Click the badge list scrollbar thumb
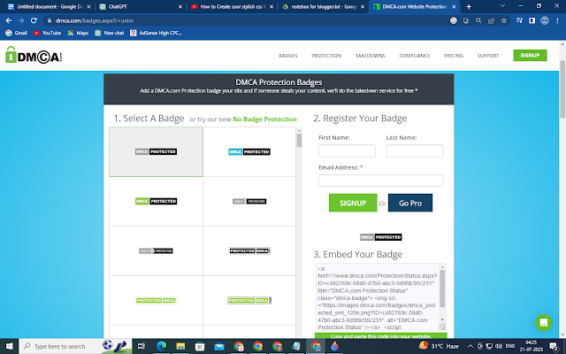 (299, 140)
